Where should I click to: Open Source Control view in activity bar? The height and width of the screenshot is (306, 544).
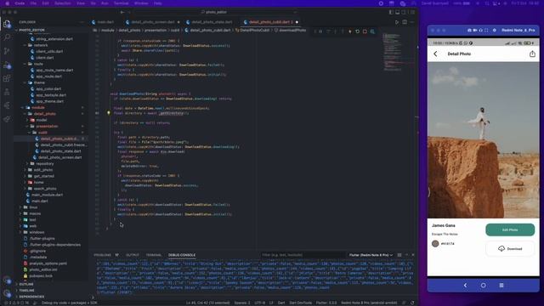(7, 51)
